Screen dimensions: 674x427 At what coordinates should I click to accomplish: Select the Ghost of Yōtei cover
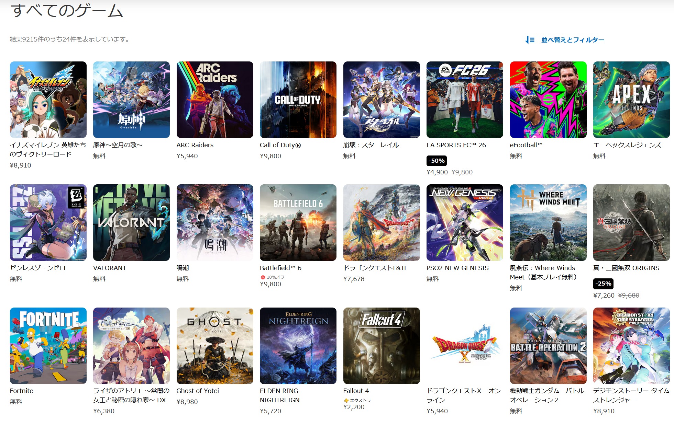tap(215, 345)
